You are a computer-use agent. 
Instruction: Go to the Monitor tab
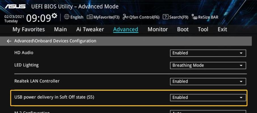(158, 29)
